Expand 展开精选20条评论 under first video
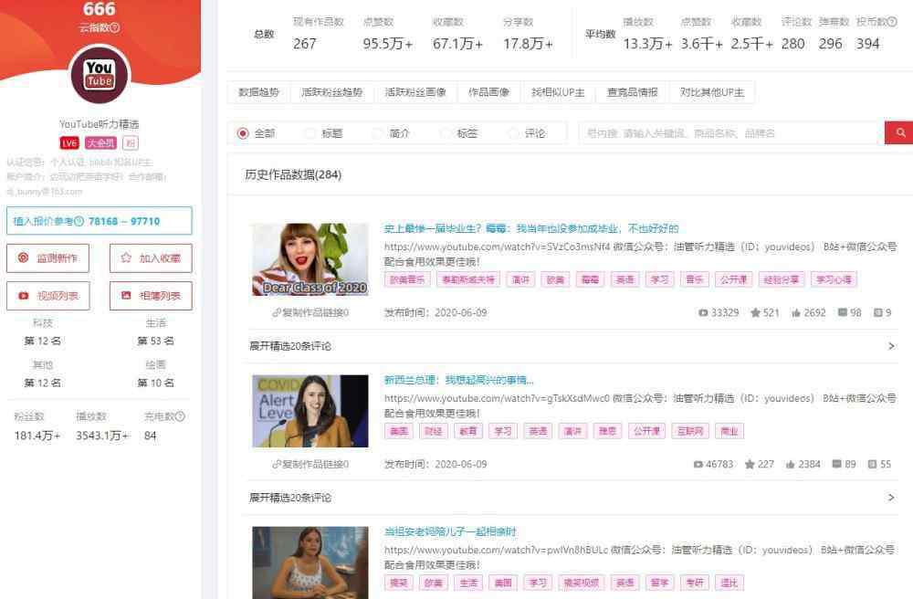Image resolution: width=913 pixels, height=599 pixels. [x=290, y=346]
